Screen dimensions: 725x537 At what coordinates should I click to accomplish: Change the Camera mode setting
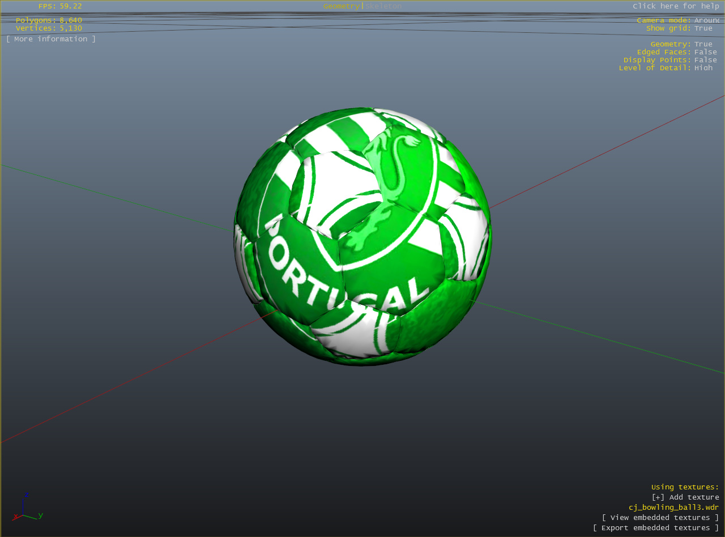[x=677, y=20]
